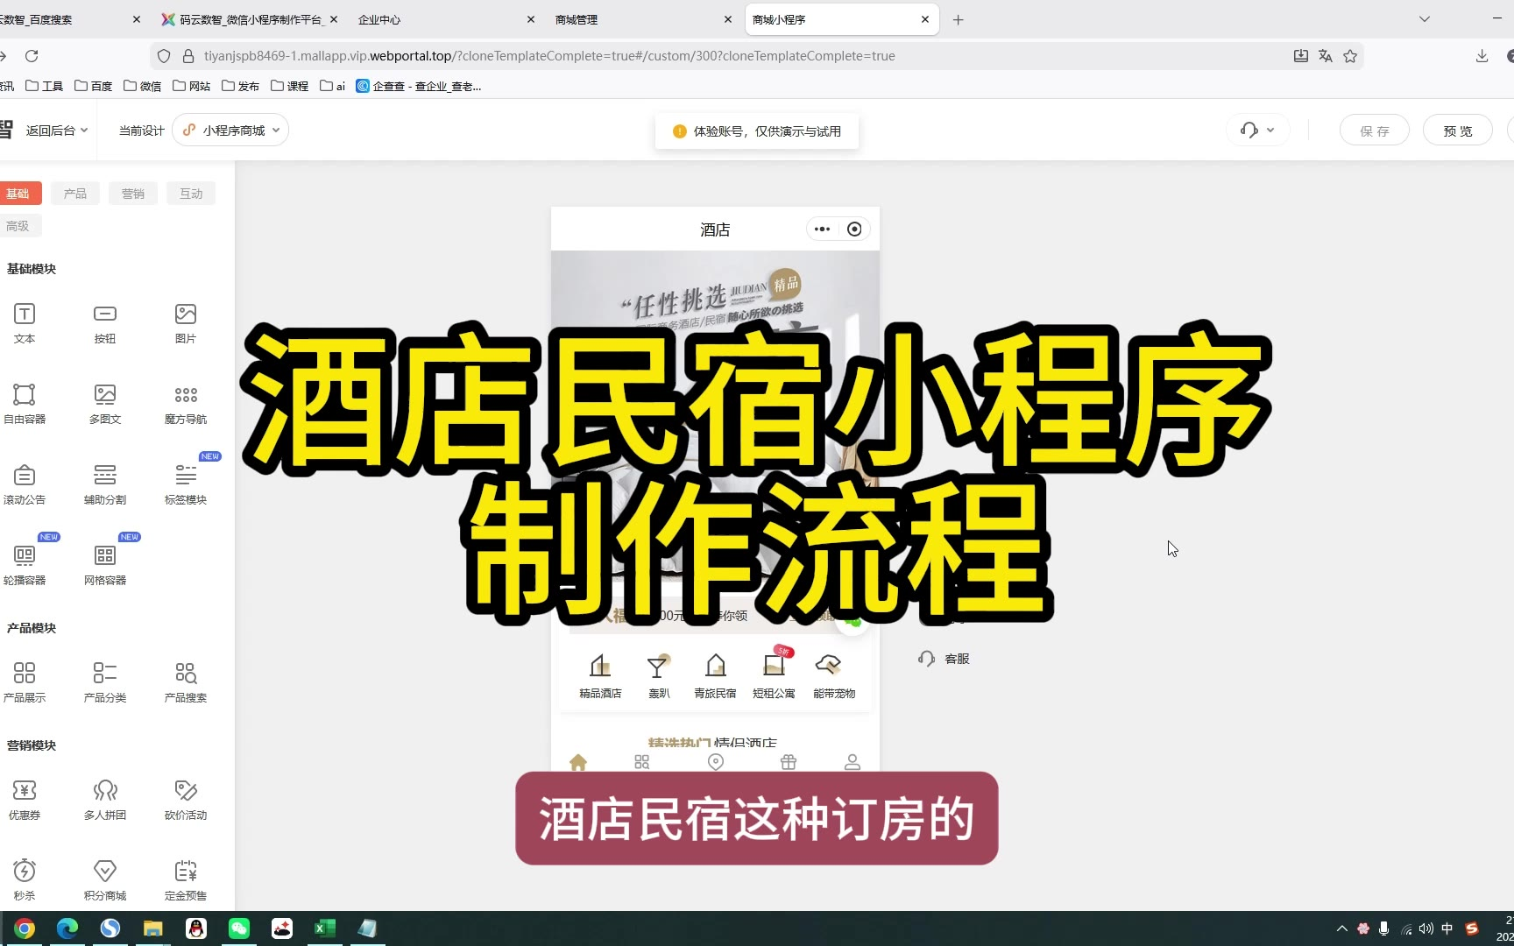The width and height of the screenshot is (1514, 946).
Task: Tap the 能带宠物 icon in preview
Action: (833, 676)
